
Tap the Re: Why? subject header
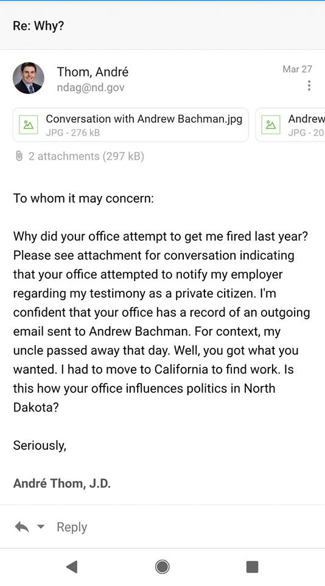click(x=38, y=26)
